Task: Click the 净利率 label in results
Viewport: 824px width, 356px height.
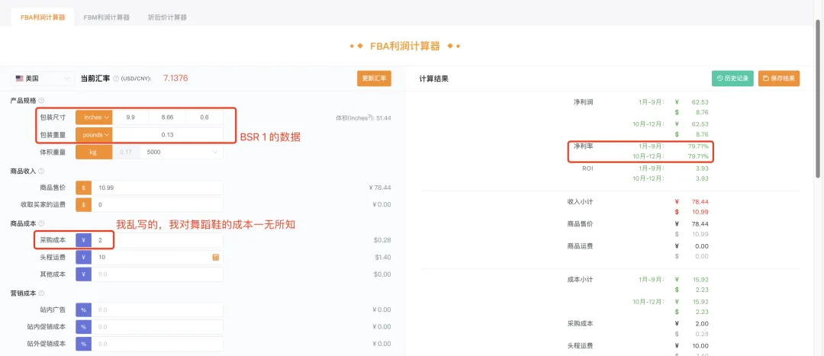Action: [583, 146]
